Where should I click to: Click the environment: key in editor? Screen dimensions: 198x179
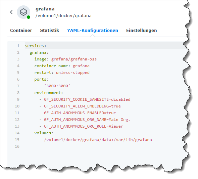point(49,93)
